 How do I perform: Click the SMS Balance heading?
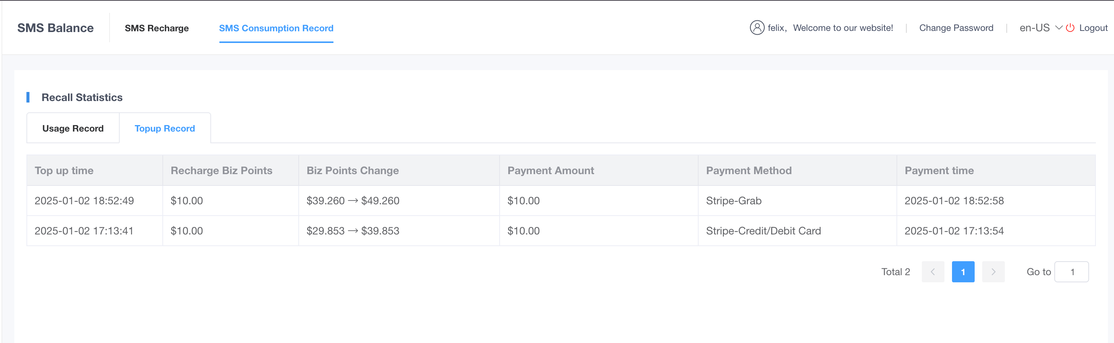(x=56, y=28)
